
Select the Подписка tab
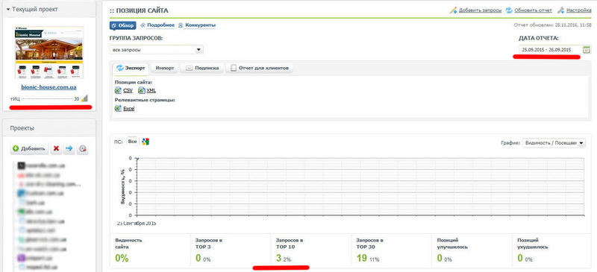coord(202,68)
